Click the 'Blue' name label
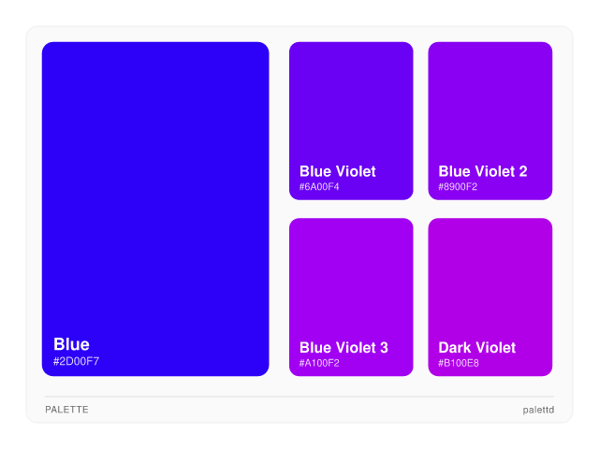 point(71,344)
